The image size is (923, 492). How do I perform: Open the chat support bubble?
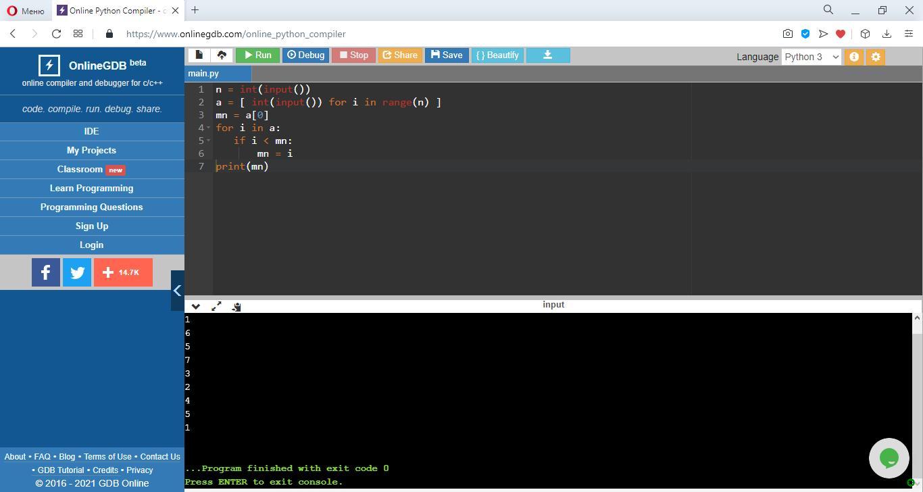[889, 458]
